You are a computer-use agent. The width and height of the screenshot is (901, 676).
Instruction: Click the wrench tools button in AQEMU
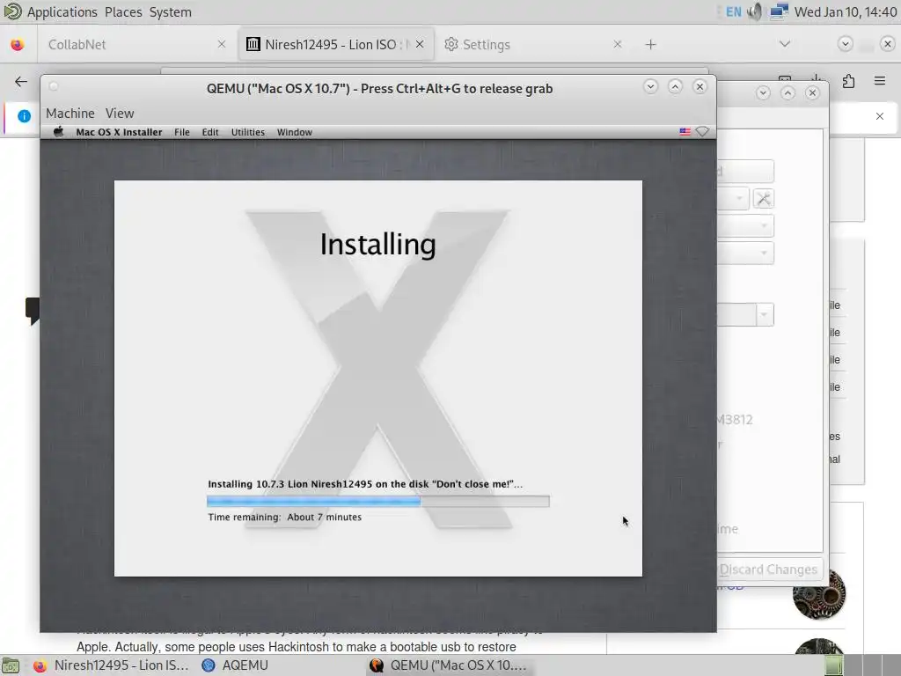tap(763, 199)
